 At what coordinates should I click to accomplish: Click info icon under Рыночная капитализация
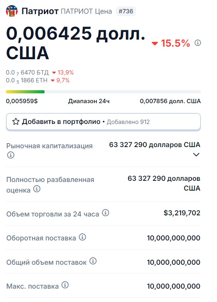[11, 155]
